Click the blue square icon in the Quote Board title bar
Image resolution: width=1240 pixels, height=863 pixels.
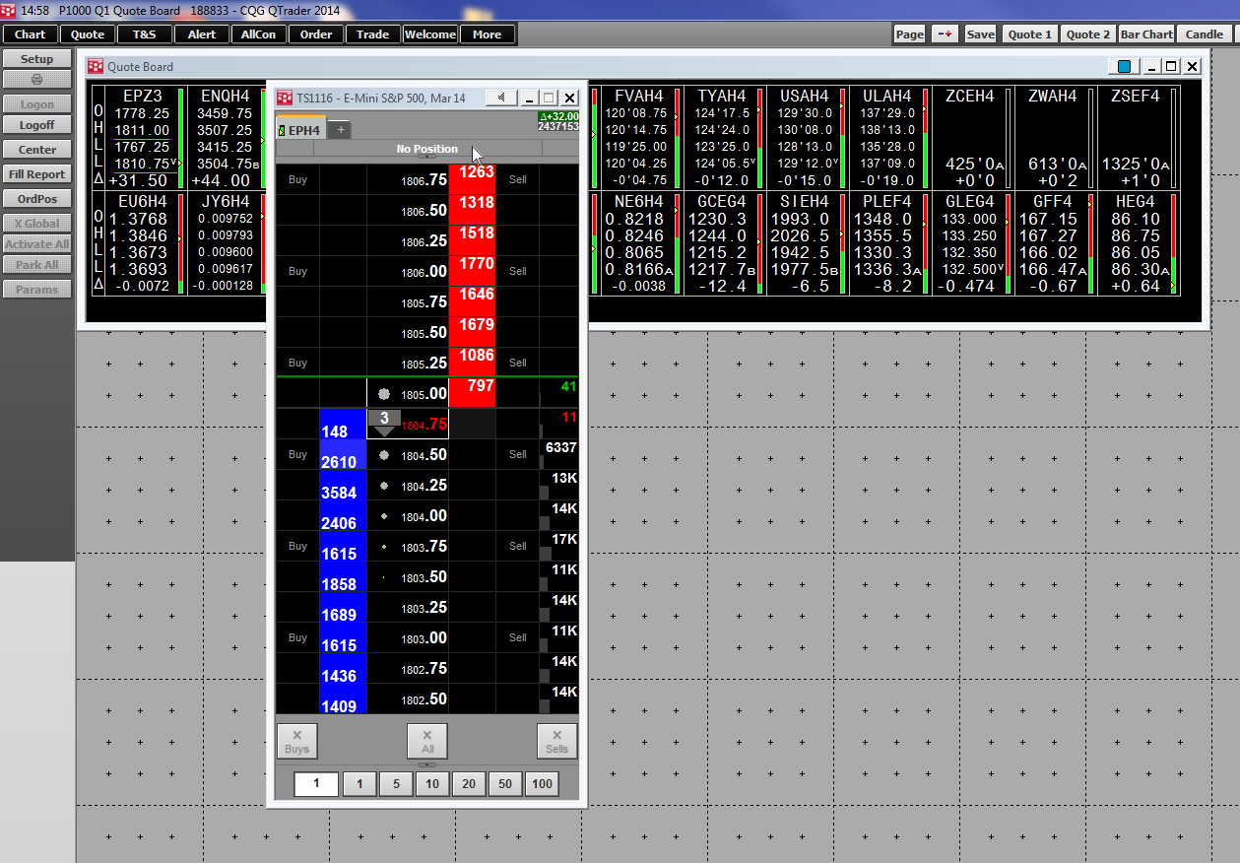click(x=1125, y=67)
